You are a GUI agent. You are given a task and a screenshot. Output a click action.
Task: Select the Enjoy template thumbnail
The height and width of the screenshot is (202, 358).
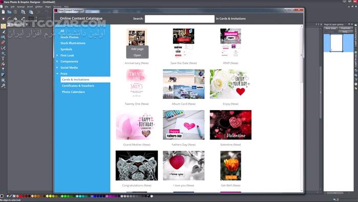(x=230, y=84)
